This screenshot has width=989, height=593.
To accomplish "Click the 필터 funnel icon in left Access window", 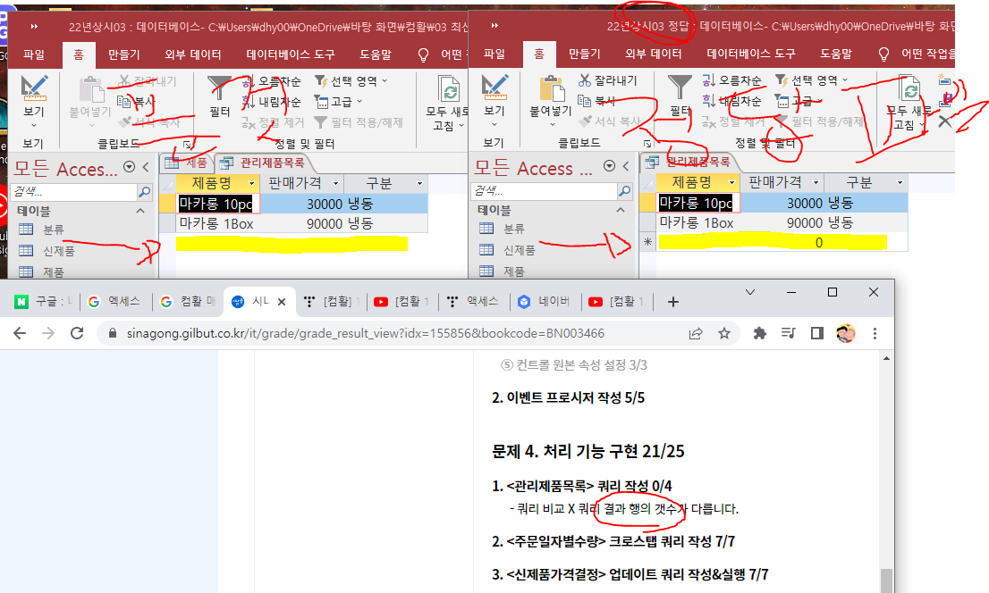I will (219, 88).
